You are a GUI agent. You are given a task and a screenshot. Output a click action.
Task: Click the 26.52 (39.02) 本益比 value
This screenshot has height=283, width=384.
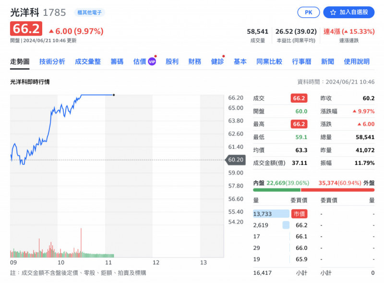tap(296, 31)
